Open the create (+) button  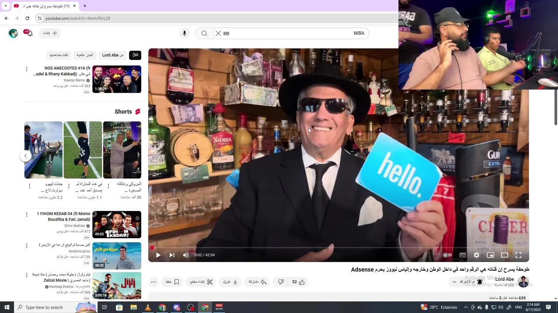pyautogui.click(x=50, y=33)
